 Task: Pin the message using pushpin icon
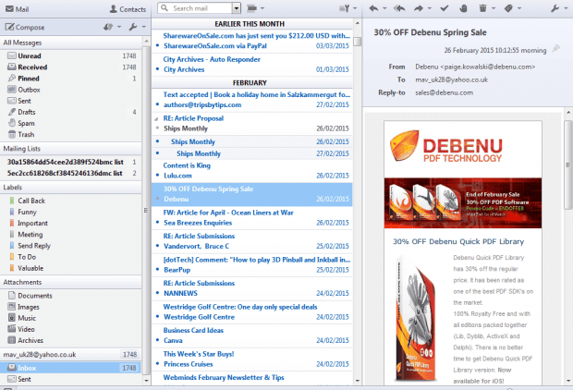[555, 49]
